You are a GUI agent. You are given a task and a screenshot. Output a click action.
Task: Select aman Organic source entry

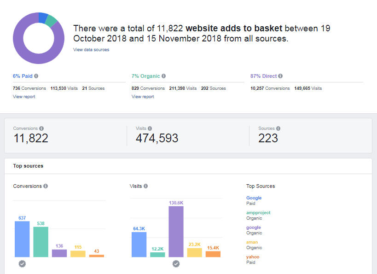(x=254, y=245)
